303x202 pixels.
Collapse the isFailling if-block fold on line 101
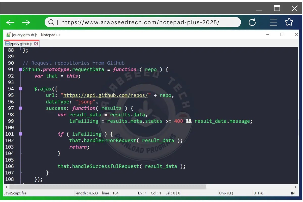pyautogui.click(x=21, y=134)
